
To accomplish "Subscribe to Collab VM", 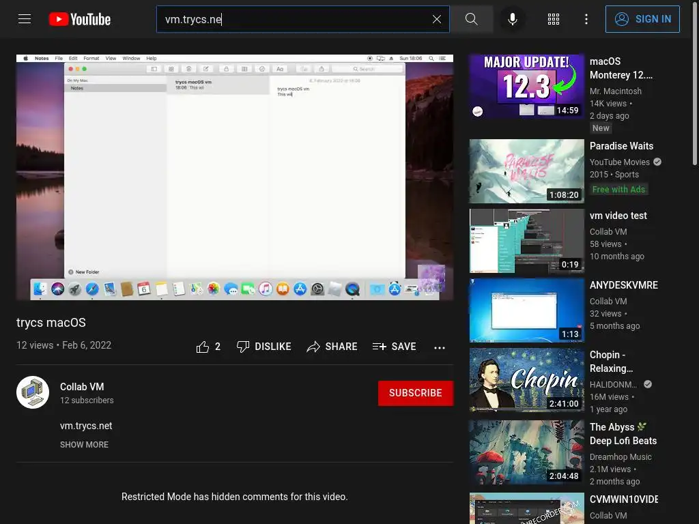I will (x=416, y=393).
